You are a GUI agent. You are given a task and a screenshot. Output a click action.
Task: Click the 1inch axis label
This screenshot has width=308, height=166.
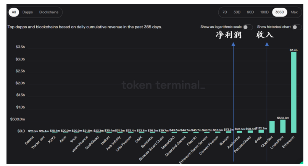pos(74,139)
